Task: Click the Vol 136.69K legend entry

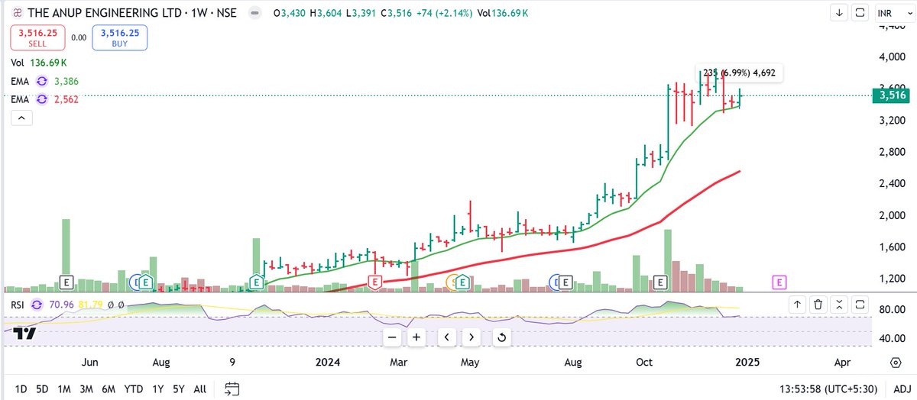Action: pos(39,63)
